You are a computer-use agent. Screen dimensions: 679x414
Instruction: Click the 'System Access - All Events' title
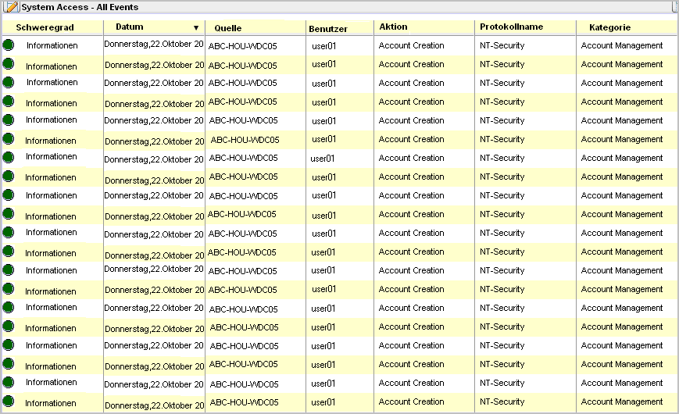coord(80,7)
